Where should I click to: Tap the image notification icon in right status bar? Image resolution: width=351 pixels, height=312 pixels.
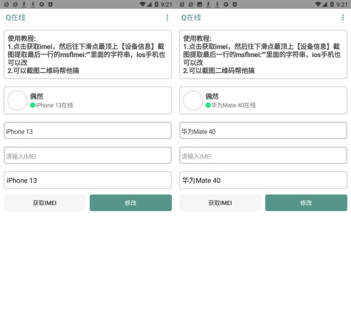point(200,4)
